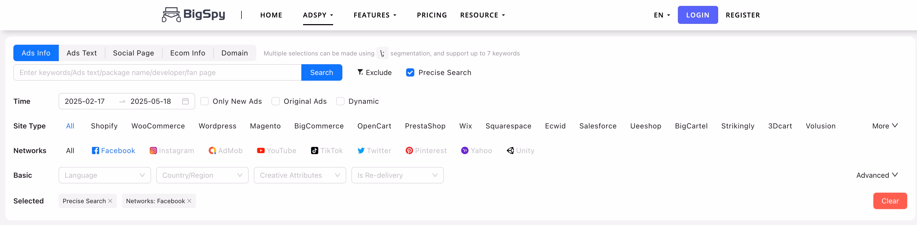
Task: Open the Country/Region dropdown
Action: pyautogui.click(x=202, y=175)
